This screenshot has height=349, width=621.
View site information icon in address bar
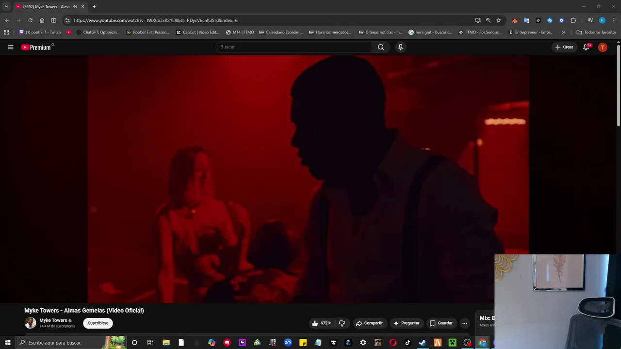click(x=67, y=20)
